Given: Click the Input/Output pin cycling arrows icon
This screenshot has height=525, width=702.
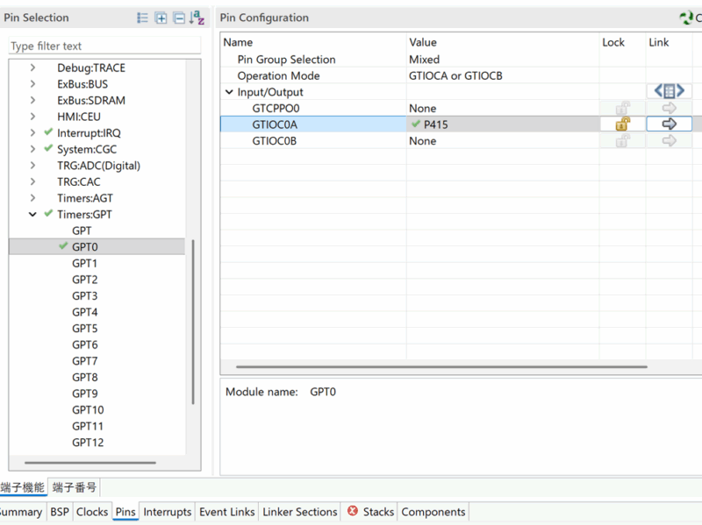Looking at the screenshot, I should (670, 91).
